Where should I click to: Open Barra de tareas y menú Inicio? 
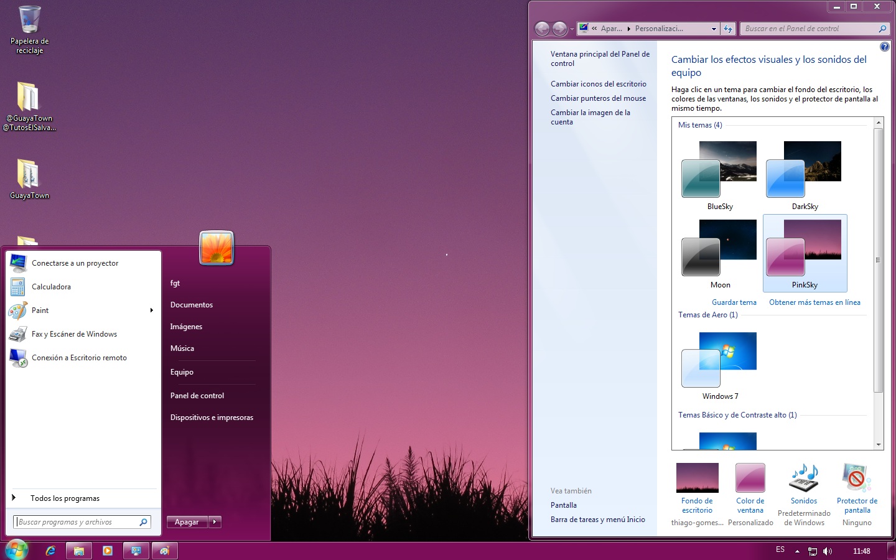(598, 520)
